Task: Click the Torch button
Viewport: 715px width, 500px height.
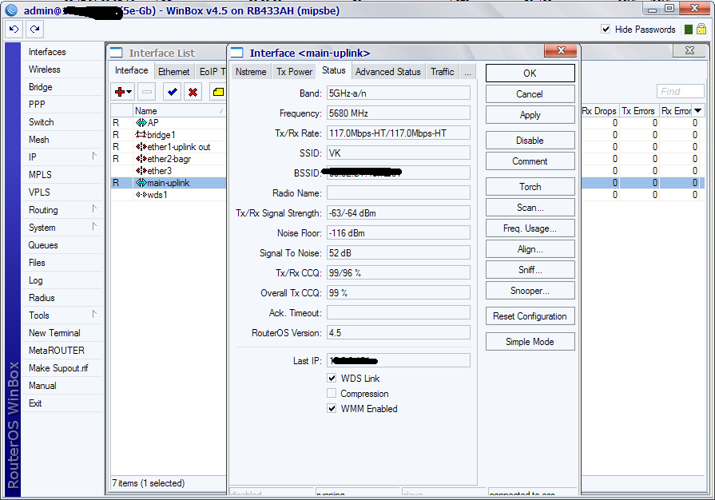Action: point(530,187)
